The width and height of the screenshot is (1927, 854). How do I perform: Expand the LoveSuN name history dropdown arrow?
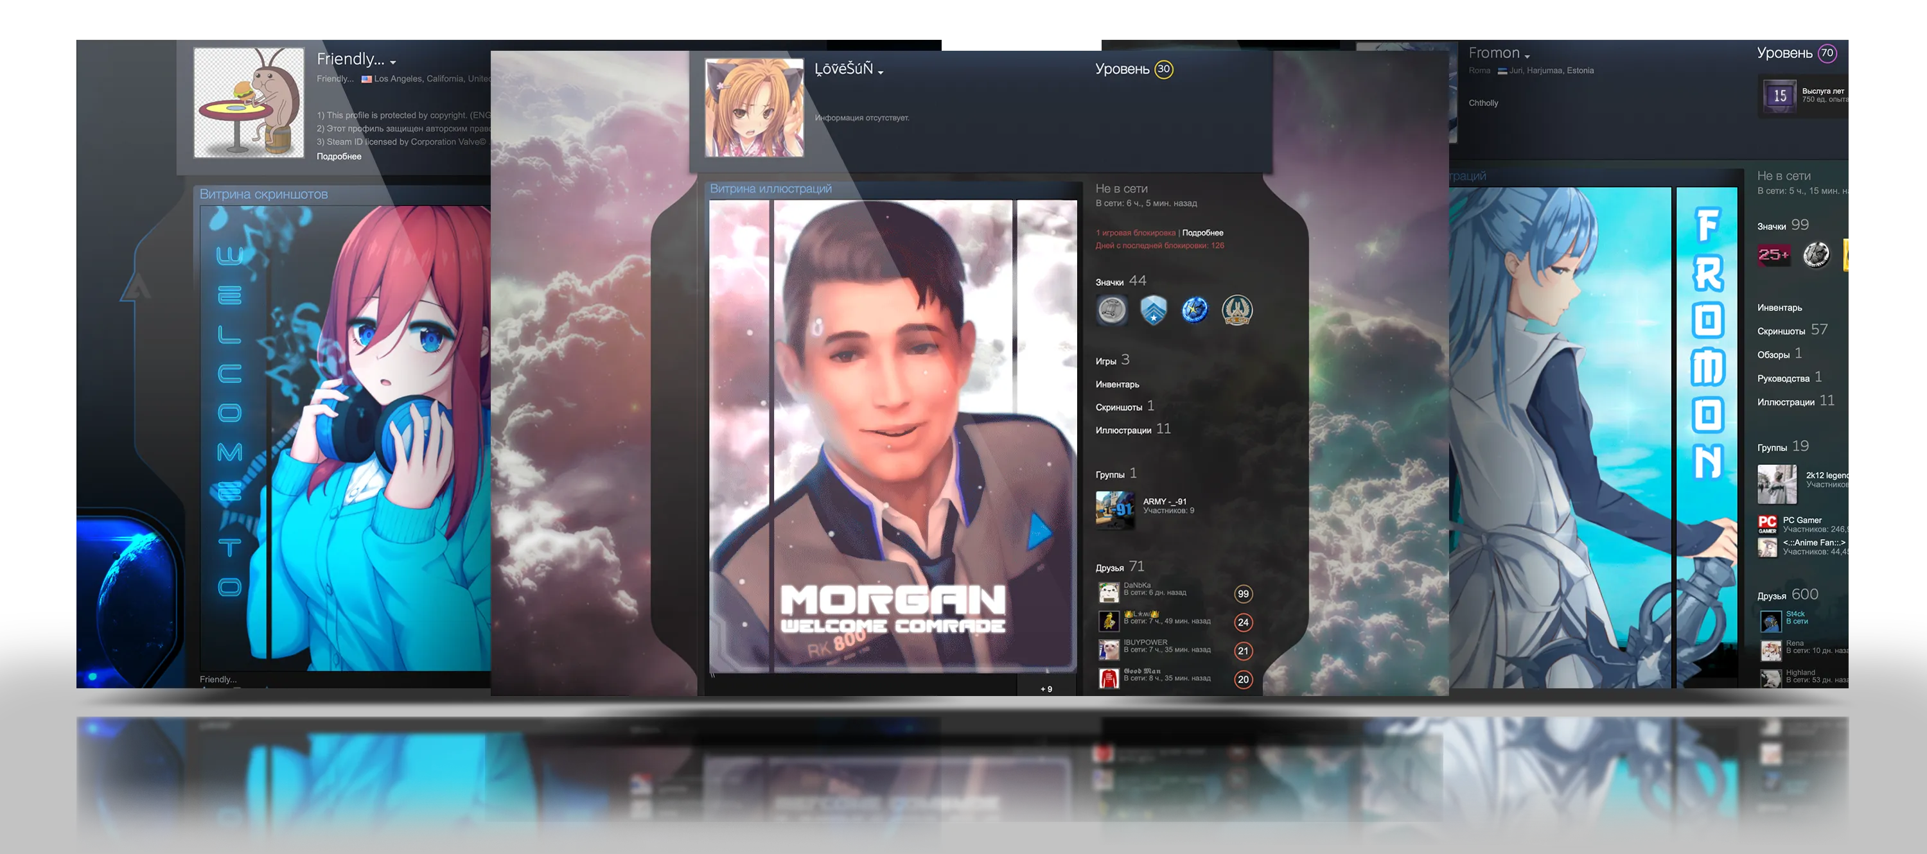[x=881, y=73]
